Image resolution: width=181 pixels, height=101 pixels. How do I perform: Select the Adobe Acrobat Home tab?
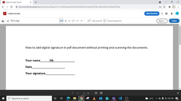(16, 2)
